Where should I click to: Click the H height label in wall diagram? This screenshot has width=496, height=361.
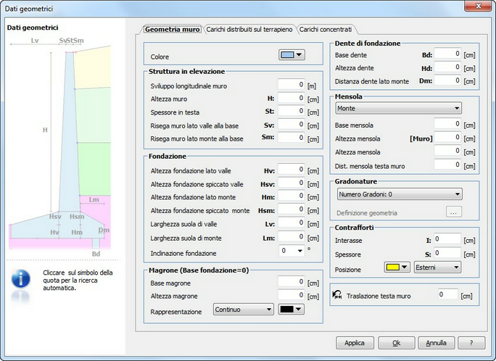[45, 130]
